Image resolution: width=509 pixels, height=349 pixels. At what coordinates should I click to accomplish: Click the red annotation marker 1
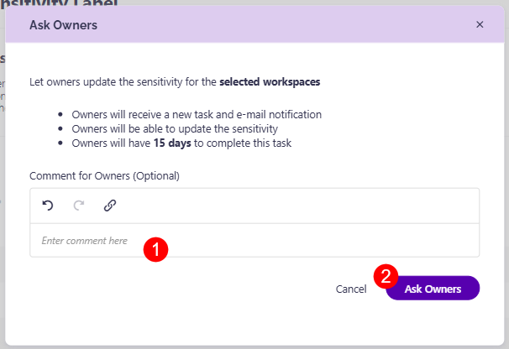156,248
